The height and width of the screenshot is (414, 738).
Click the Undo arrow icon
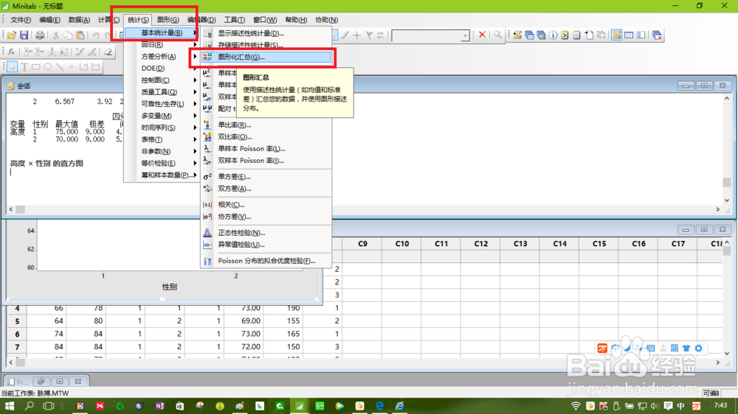coord(95,35)
